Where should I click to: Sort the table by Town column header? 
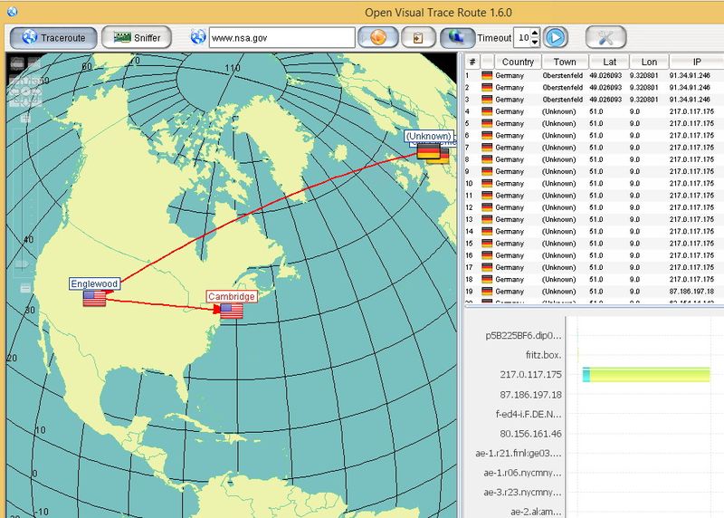pos(565,62)
